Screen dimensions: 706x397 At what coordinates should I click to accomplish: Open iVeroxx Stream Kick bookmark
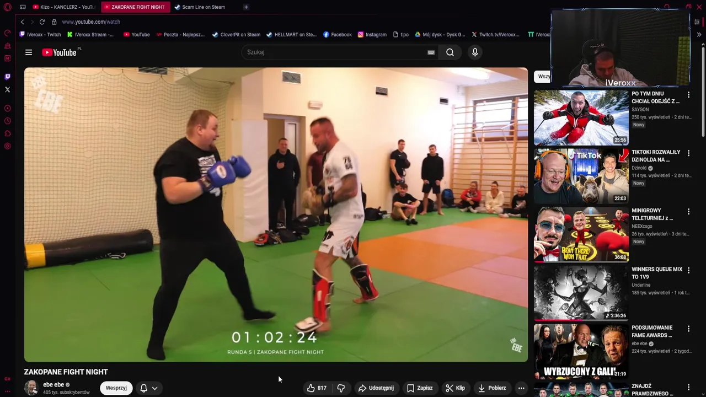[x=90, y=34]
